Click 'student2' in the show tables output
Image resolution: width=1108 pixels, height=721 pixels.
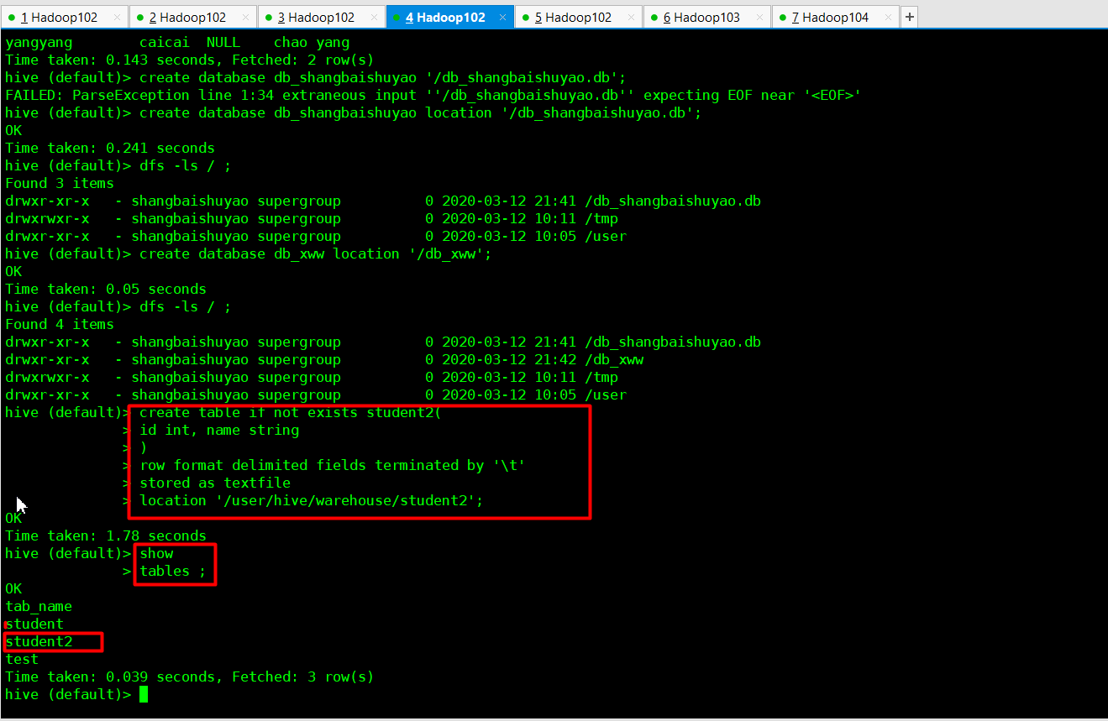(x=39, y=641)
